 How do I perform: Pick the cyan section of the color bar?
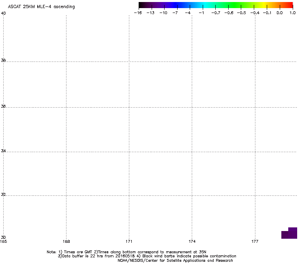206,5
